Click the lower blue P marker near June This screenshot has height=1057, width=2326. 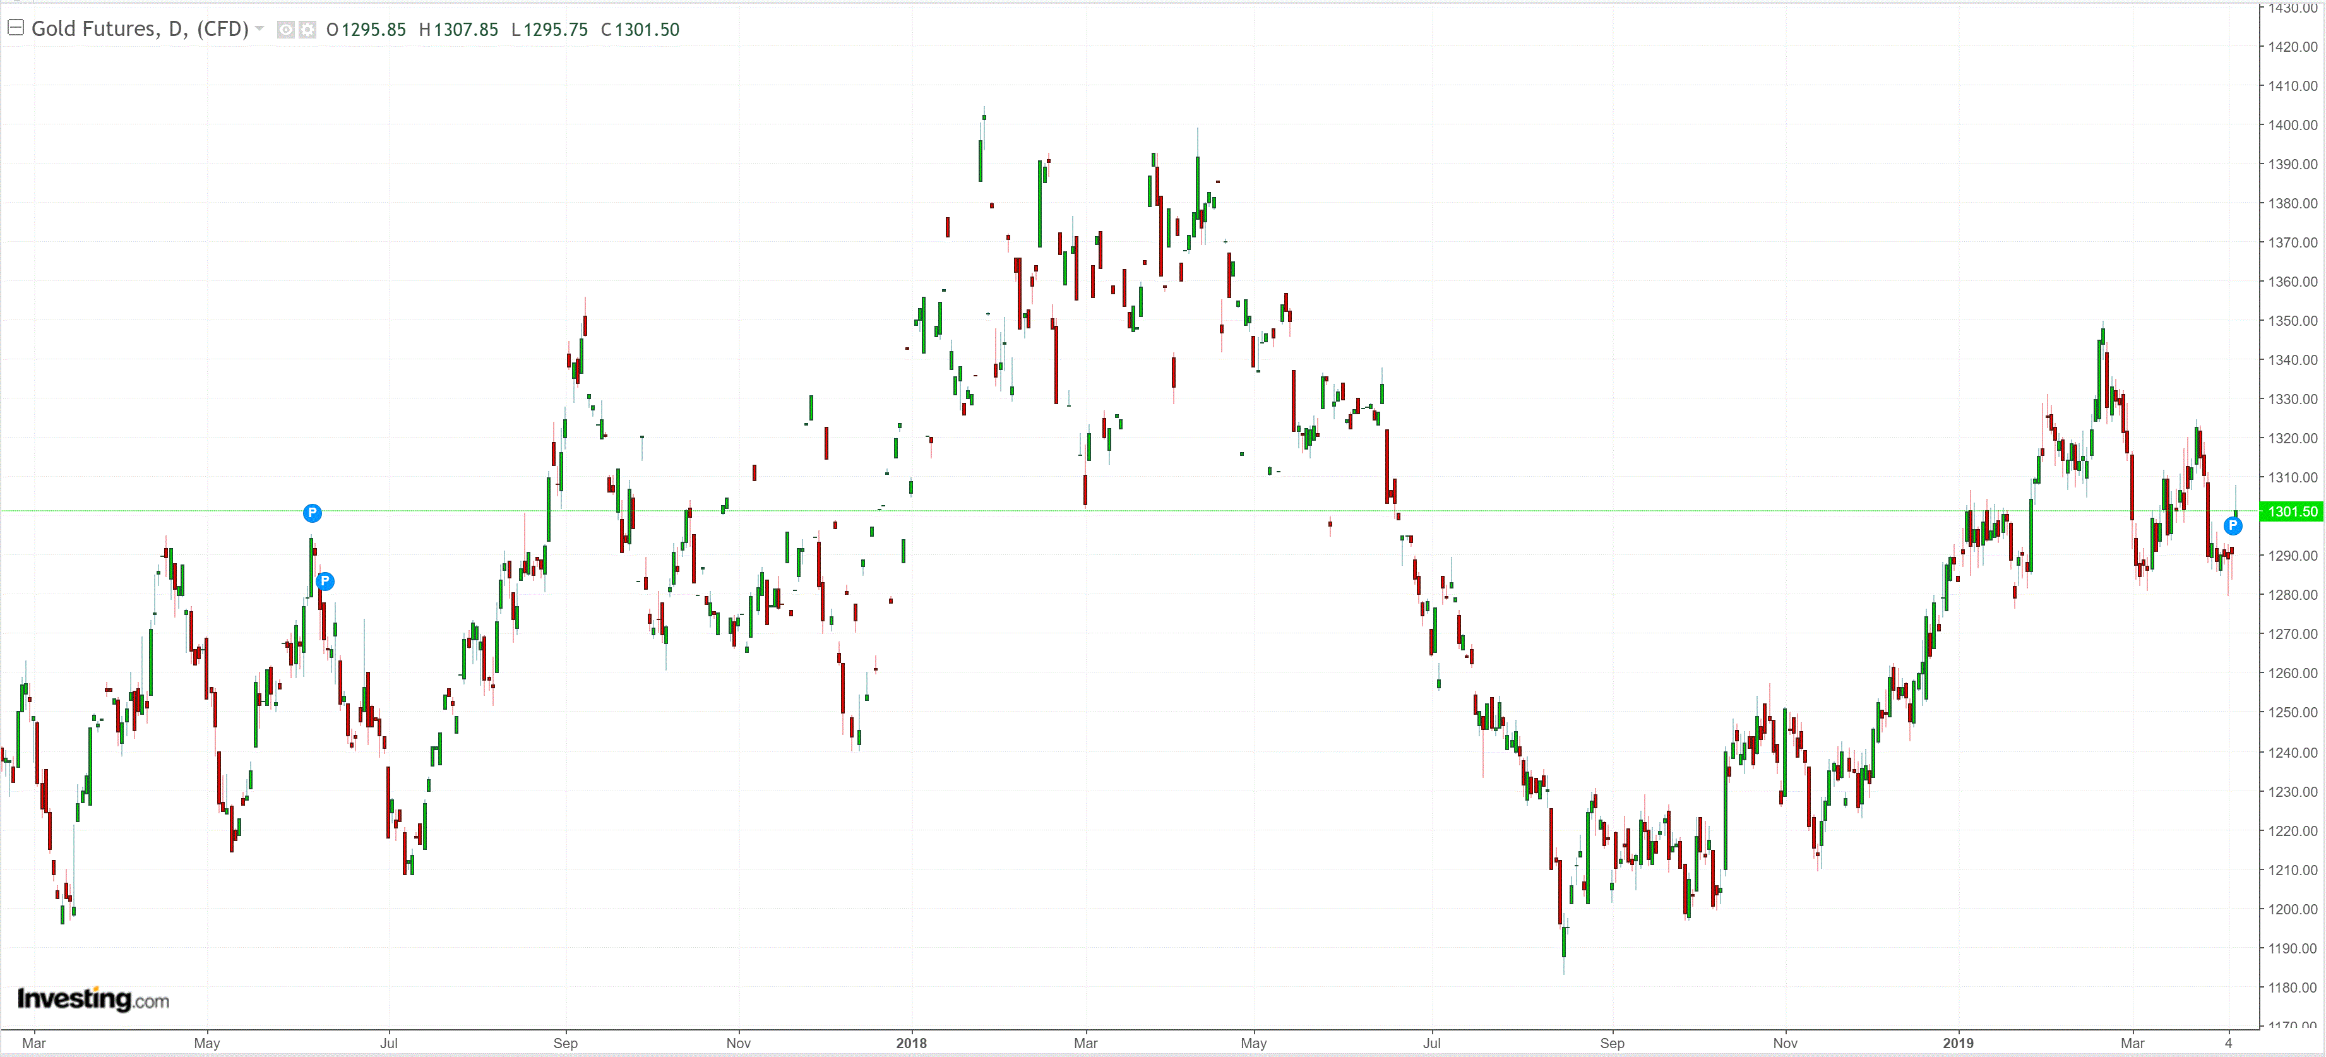click(326, 582)
